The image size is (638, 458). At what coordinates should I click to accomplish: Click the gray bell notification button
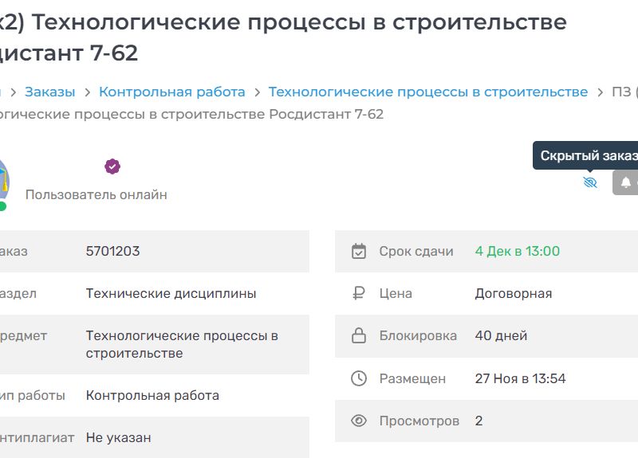click(x=626, y=182)
